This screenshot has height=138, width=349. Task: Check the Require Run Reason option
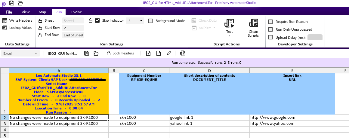coord(270,22)
